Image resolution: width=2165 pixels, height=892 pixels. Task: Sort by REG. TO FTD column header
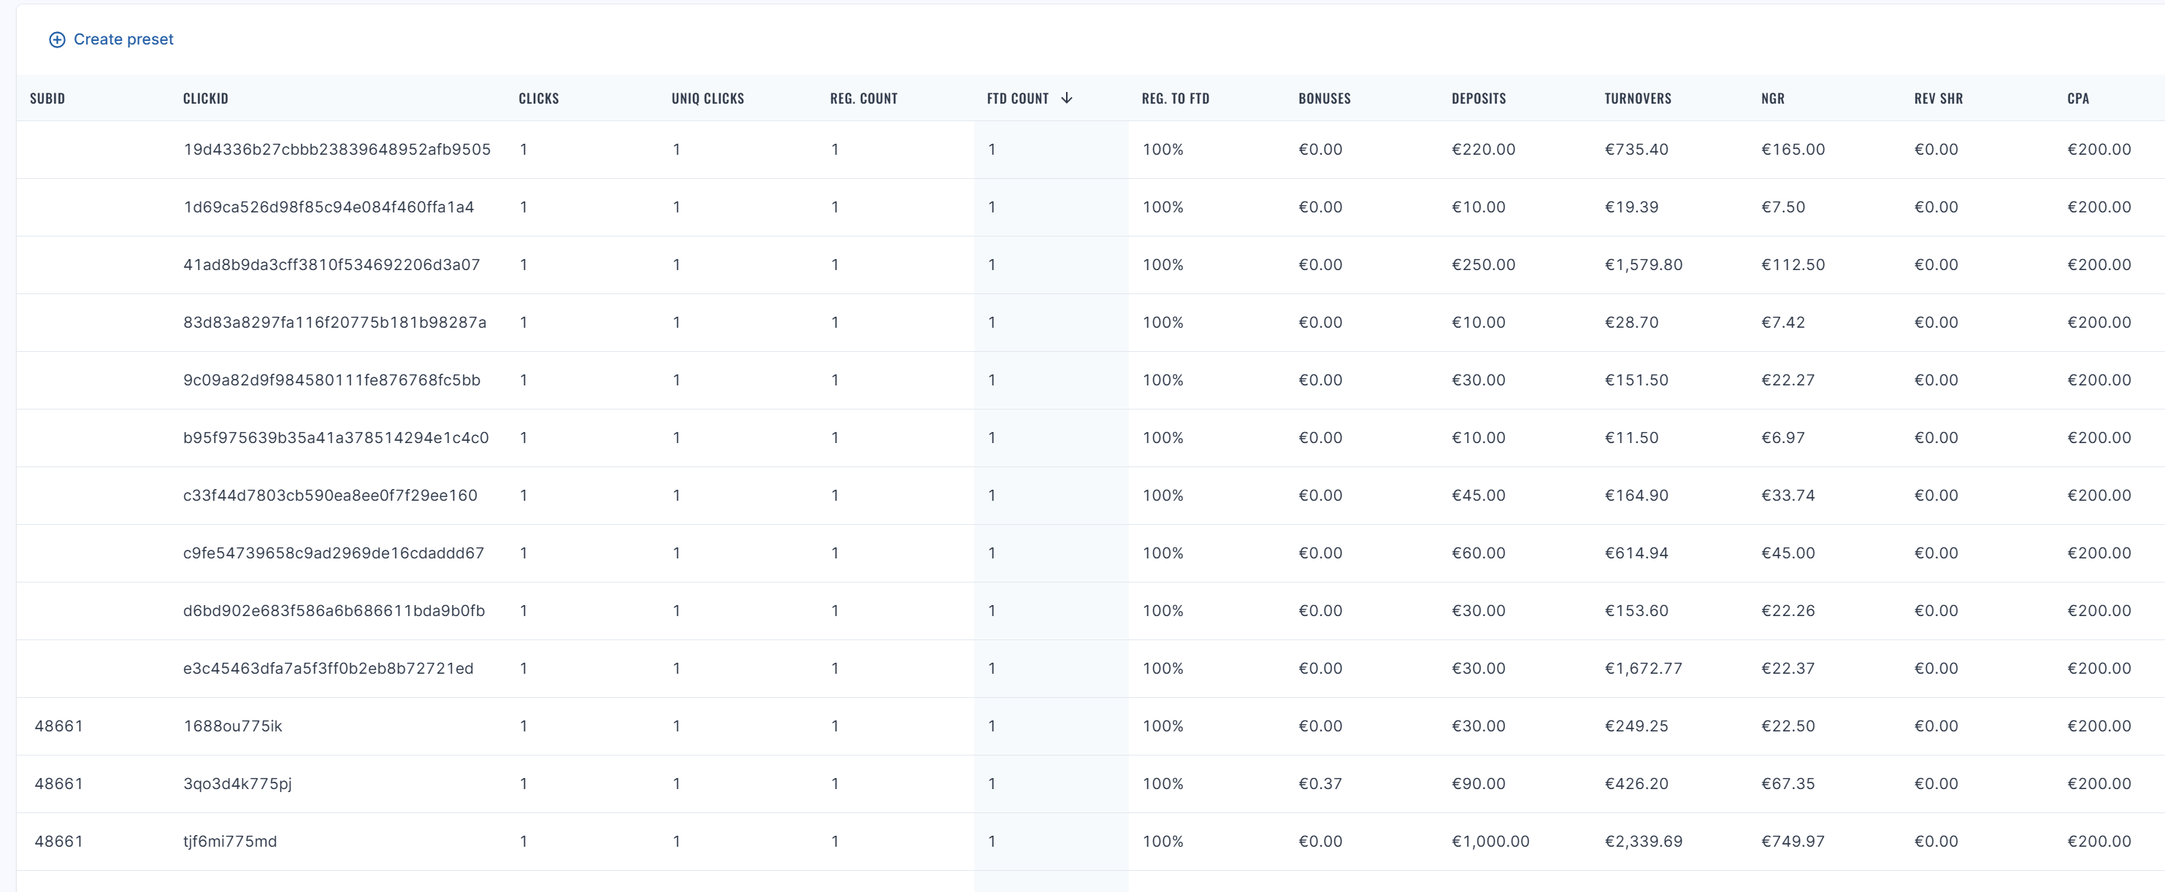click(1175, 99)
